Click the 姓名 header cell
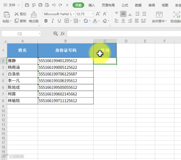 coord(22,50)
